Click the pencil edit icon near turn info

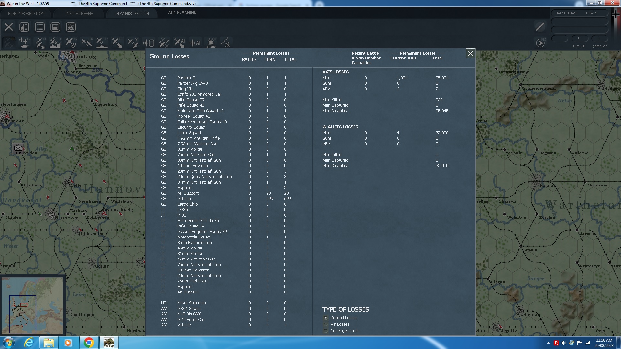pos(539,27)
